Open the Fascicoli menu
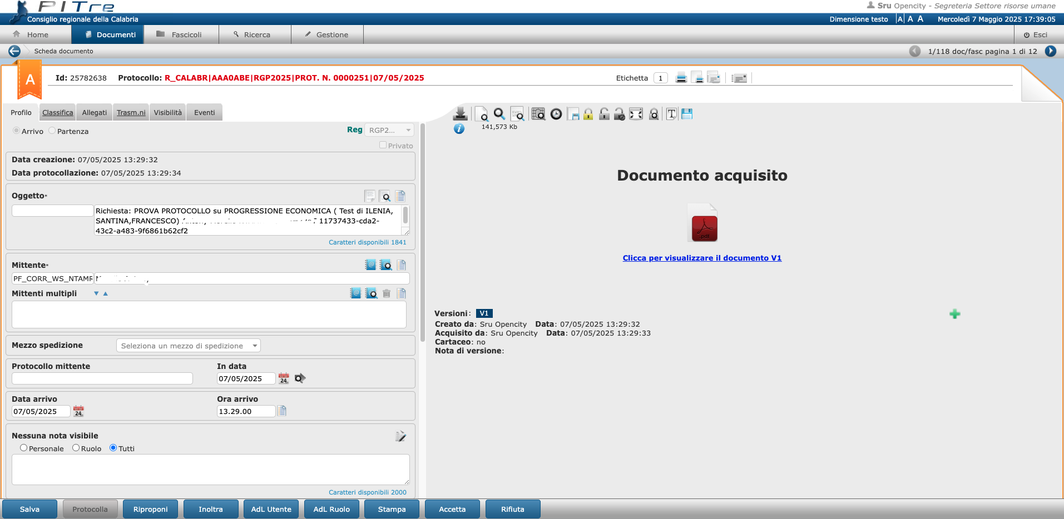 pos(180,34)
